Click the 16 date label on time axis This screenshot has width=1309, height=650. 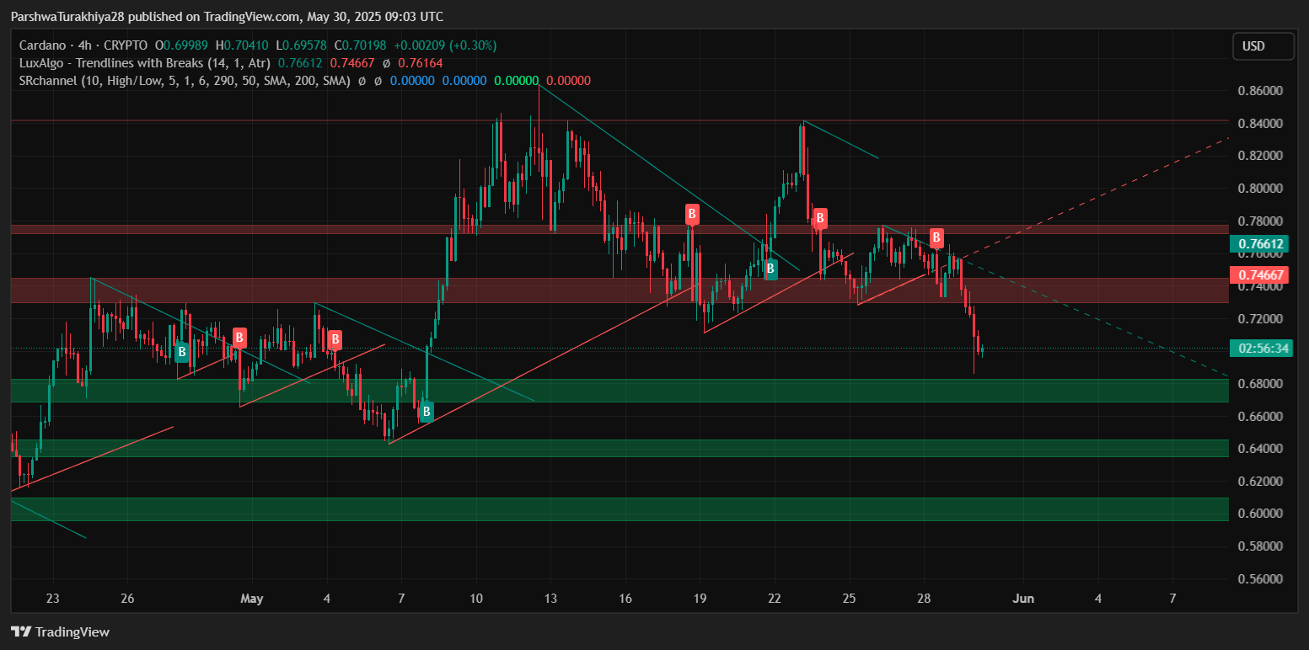[625, 599]
